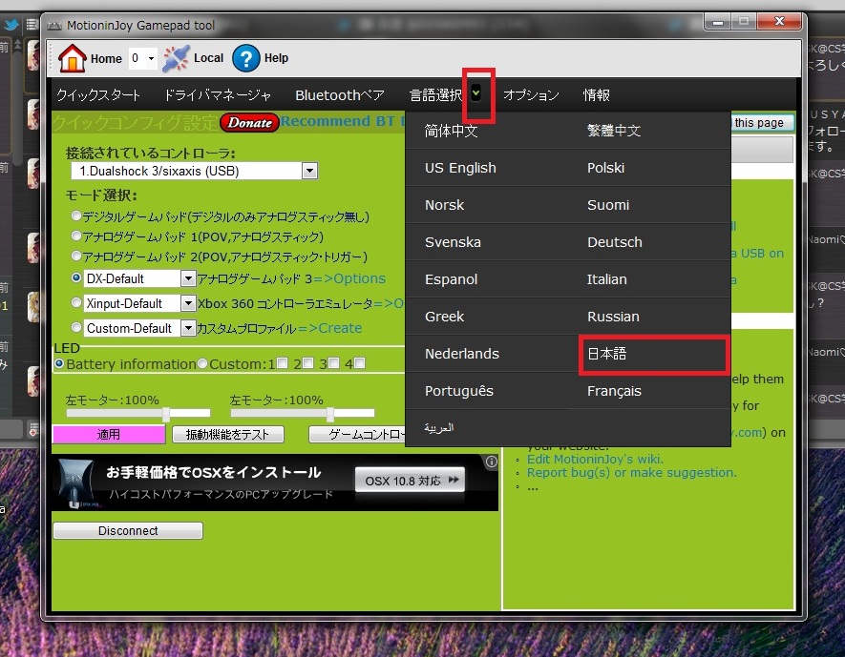Open the =>Options link for DX-Default
Viewport: 845px width, 657px height.
pos(349,278)
